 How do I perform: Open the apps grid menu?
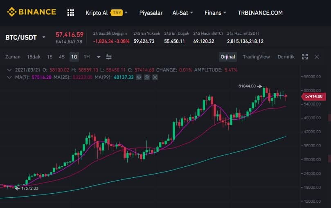coord(71,13)
